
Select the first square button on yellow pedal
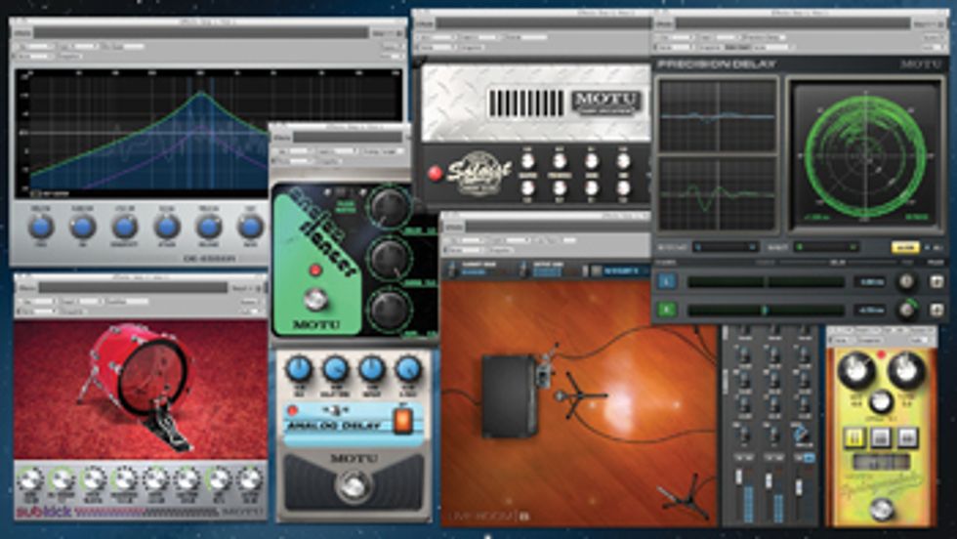853,437
